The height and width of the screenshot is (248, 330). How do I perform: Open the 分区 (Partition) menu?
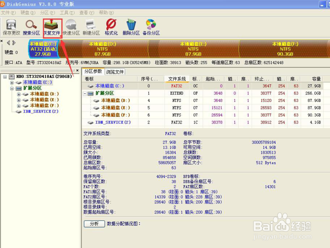pos(47,13)
